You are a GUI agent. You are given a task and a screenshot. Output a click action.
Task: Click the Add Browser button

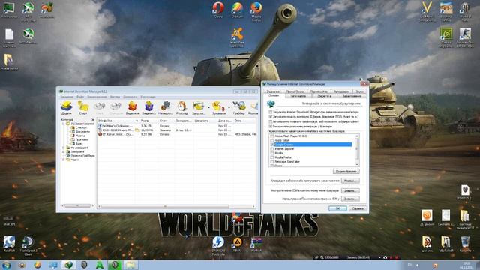(x=346, y=172)
